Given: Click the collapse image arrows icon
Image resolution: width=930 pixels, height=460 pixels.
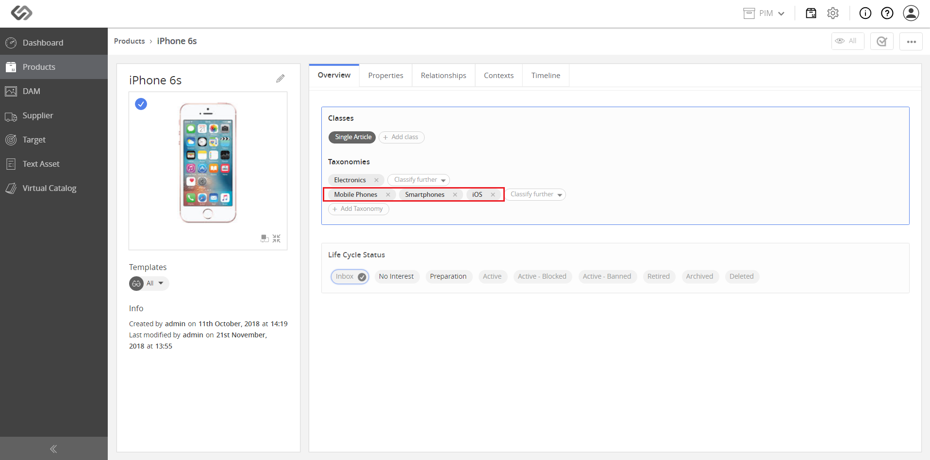Looking at the screenshot, I should (x=277, y=238).
